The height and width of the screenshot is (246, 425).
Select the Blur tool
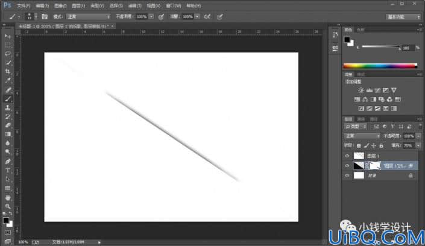pos(8,143)
